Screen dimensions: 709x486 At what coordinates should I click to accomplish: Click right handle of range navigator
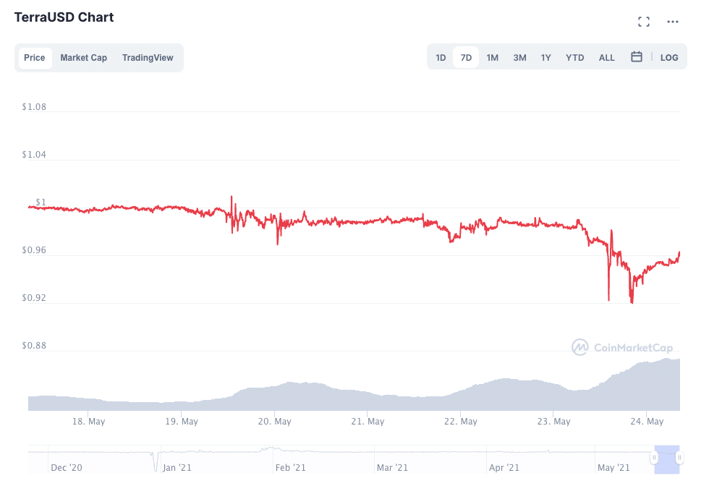(680, 458)
